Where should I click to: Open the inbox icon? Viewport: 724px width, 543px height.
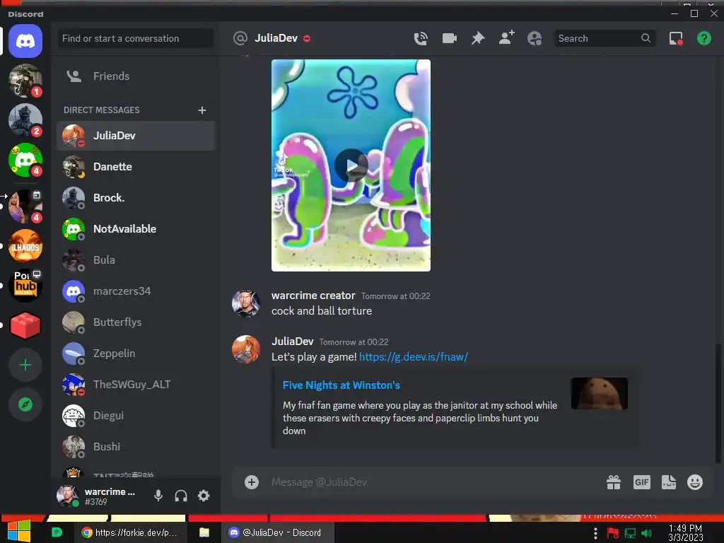[x=676, y=38]
